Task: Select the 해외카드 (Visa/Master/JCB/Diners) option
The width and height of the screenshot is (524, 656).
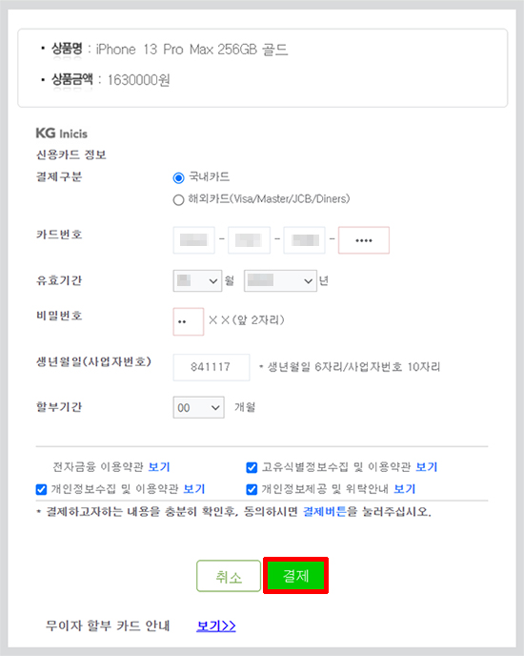Action: pyautogui.click(x=178, y=200)
